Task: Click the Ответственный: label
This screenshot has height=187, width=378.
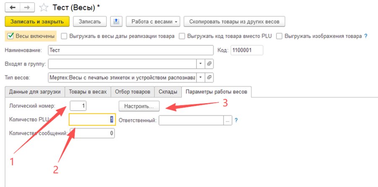Action: [138, 120]
